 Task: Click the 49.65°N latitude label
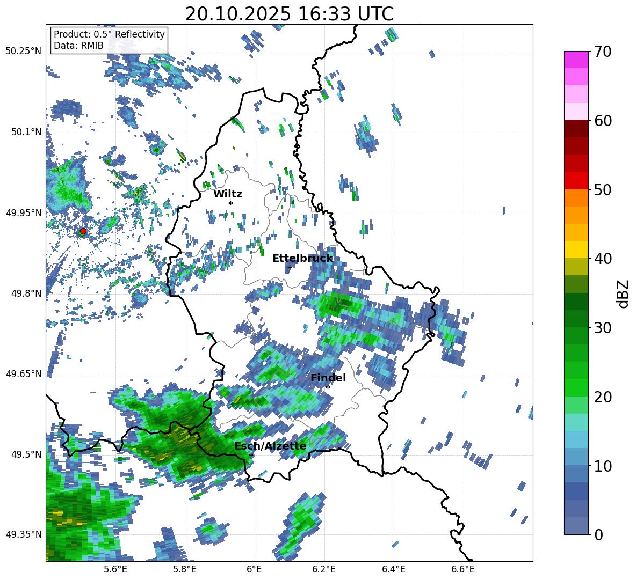[x=24, y=373]
